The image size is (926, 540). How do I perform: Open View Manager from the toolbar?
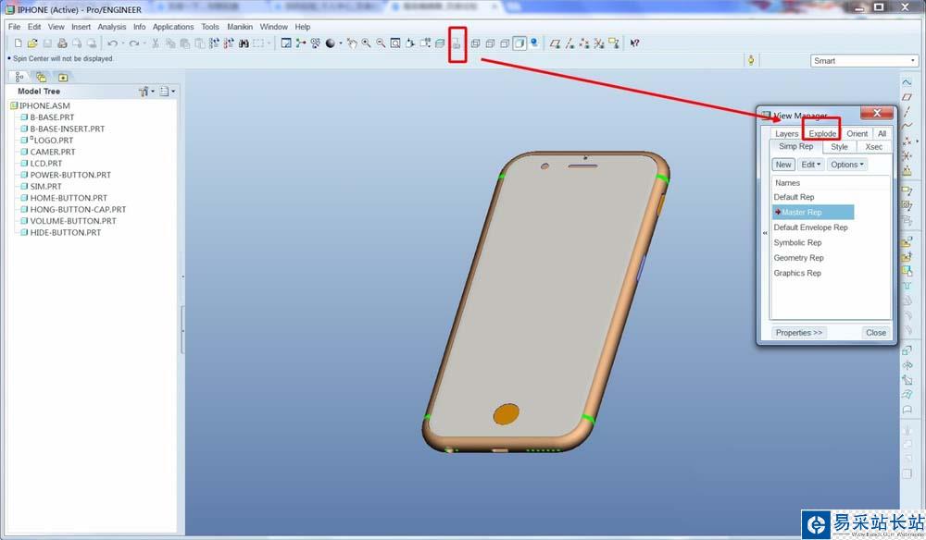click(x=457, y=43)
